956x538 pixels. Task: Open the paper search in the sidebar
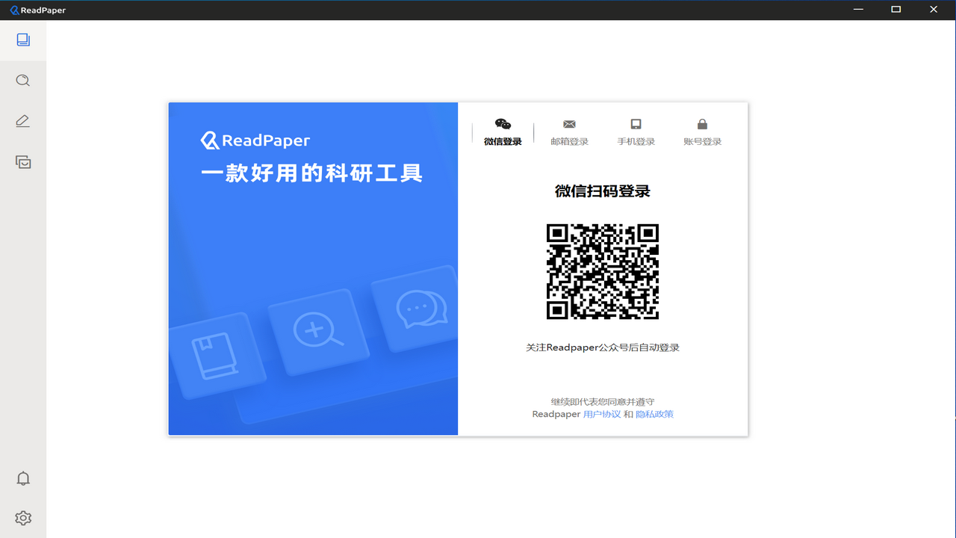tap(23, 81)
